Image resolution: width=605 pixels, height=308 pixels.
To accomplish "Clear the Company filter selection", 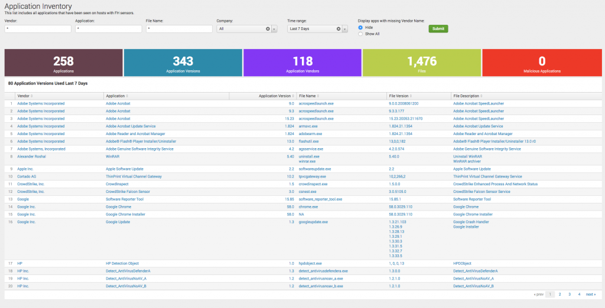I will (x=268, y=29).
